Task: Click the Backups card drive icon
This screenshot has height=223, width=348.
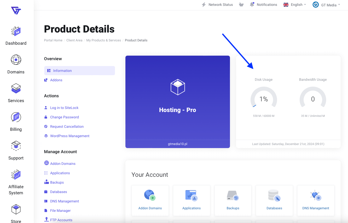Action: coord(233,196)
